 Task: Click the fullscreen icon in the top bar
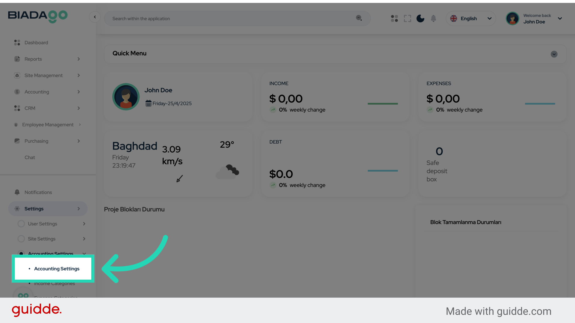coord(407,18)
